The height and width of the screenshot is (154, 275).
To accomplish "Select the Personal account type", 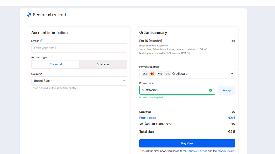I will (x=56, y=64).
